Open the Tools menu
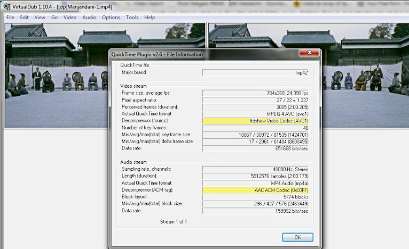This screenshot has width=409, height=249. [x=132, y=18]
